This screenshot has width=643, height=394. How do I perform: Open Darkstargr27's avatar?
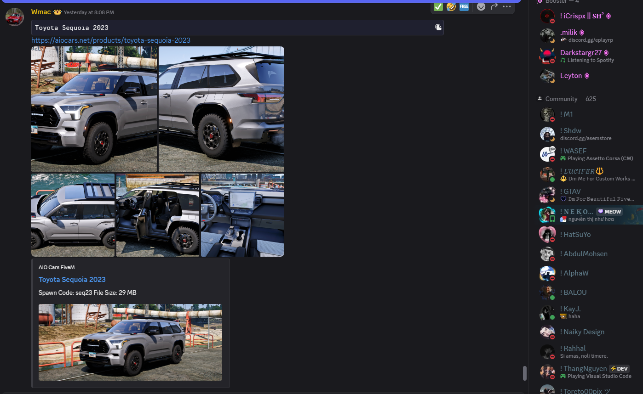[x=547, y=56]
